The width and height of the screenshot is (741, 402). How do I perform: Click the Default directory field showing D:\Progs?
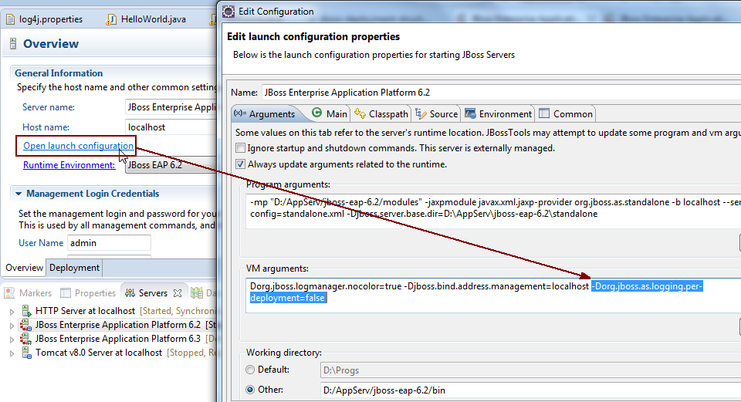pyautogui.click(x=530, y=370)
